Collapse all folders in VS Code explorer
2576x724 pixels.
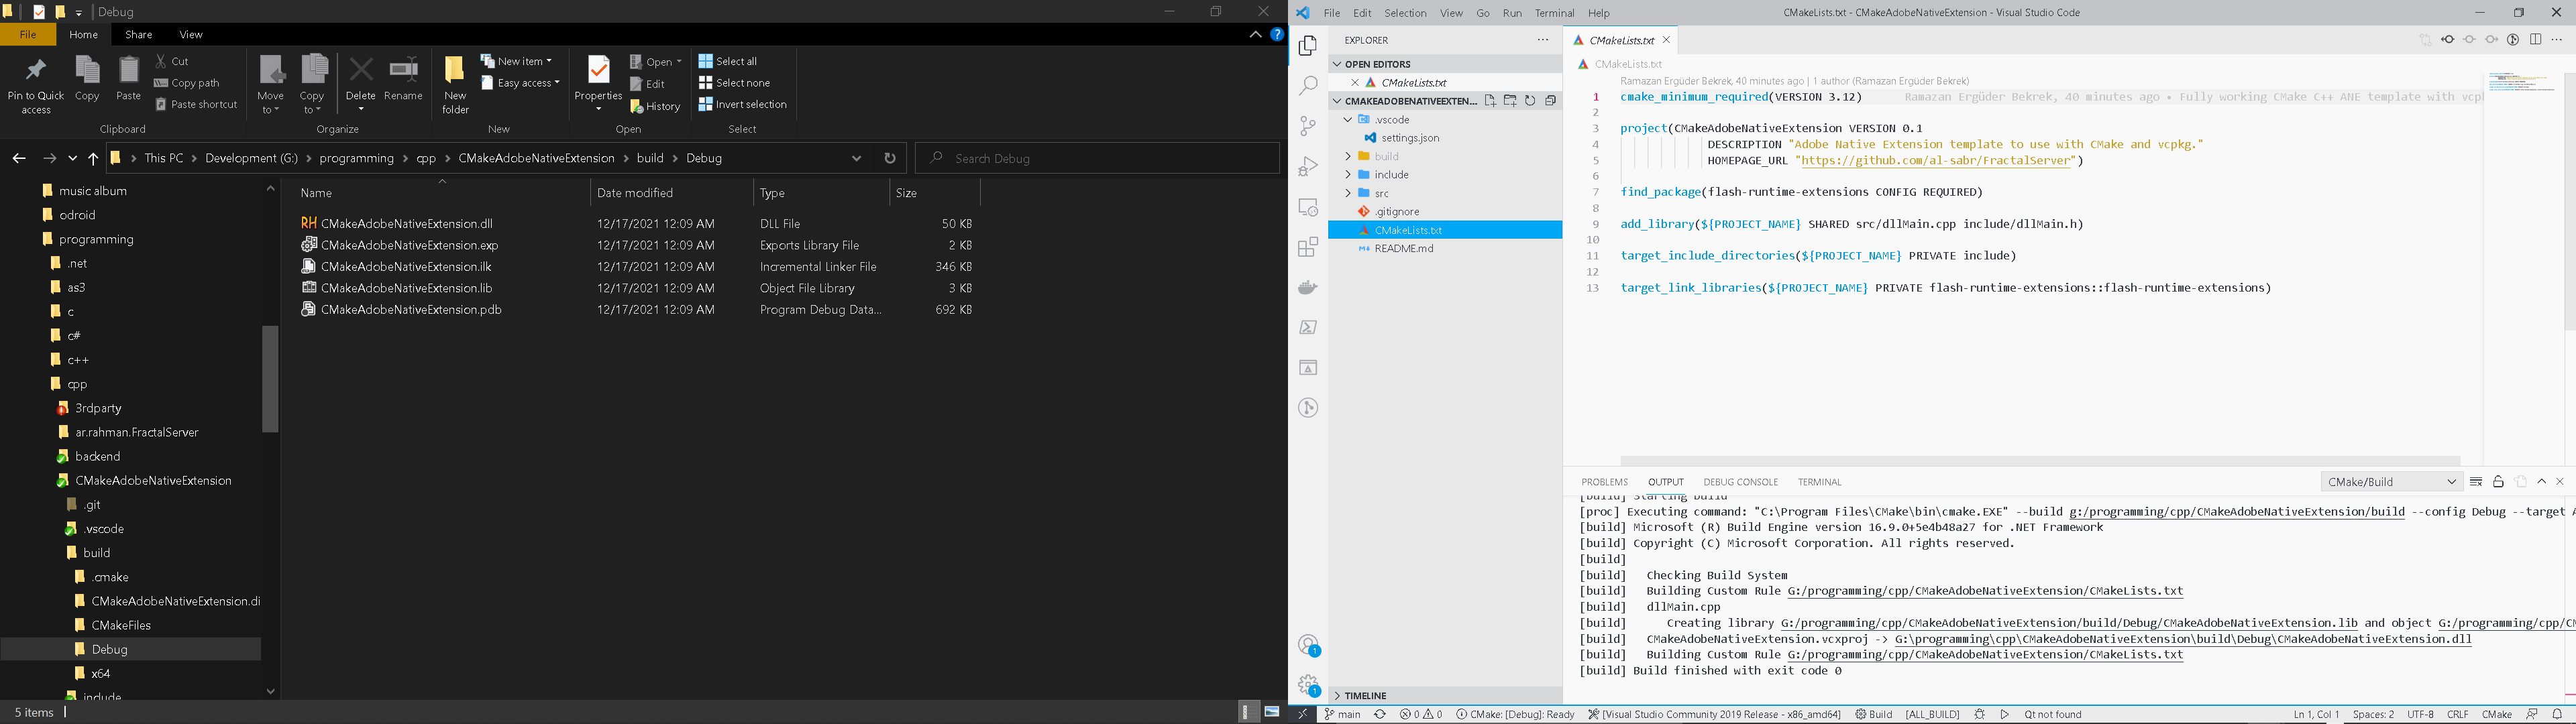click(x=1550, y=101)
